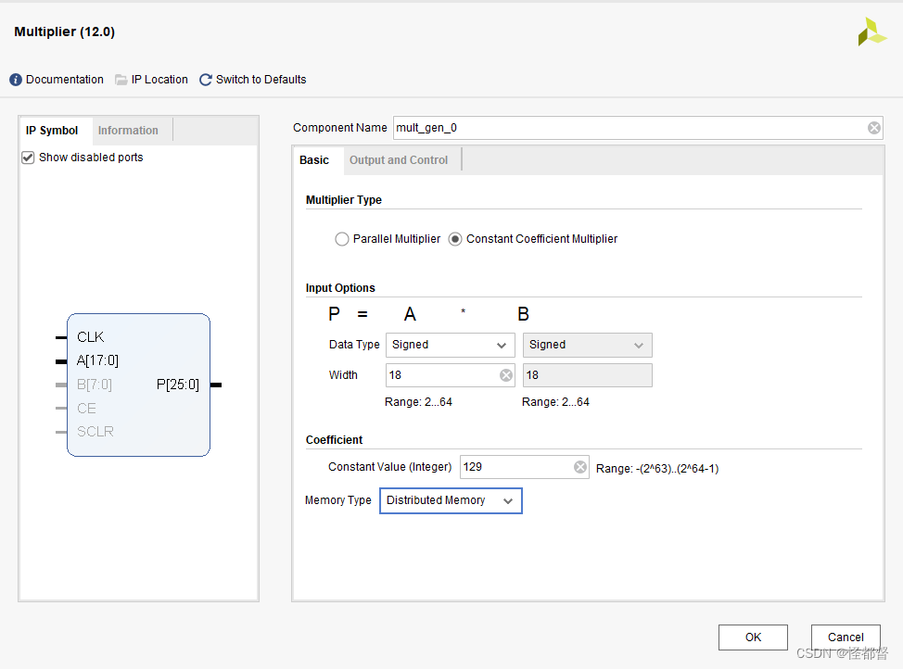Image resolution: width=903 pixels, height=669 pixels.
Task: Clear the Constant Value field
Action: click(x=580, y=467)
